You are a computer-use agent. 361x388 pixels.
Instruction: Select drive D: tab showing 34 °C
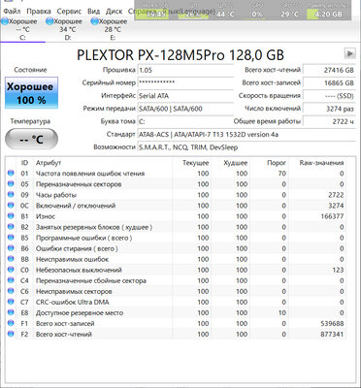tap(68, 29)
